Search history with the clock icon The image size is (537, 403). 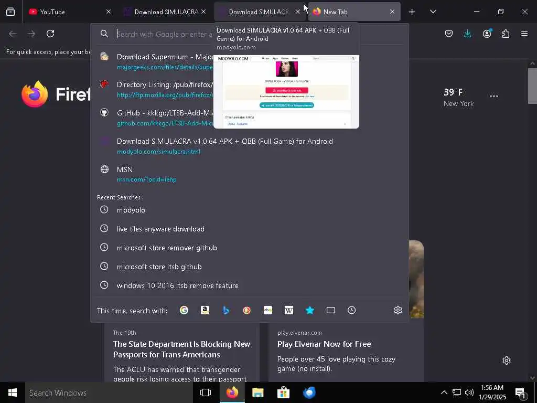pos(351,310)
